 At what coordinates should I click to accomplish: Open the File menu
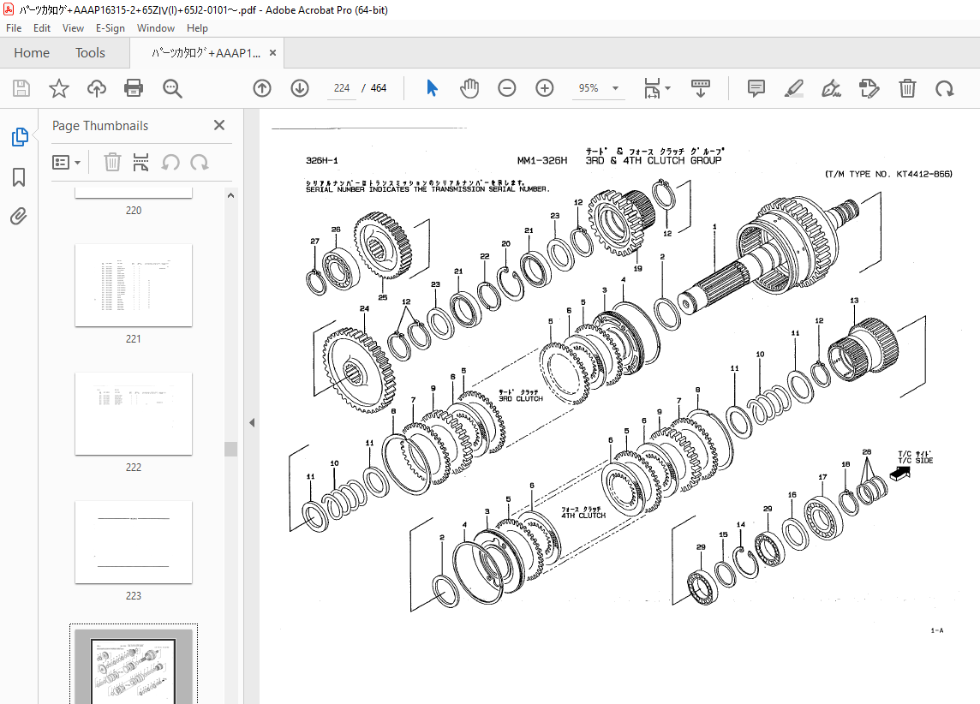pos(14,28)
